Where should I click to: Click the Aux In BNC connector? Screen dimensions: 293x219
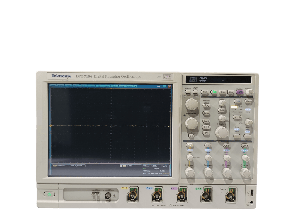(x=231, y=197)
